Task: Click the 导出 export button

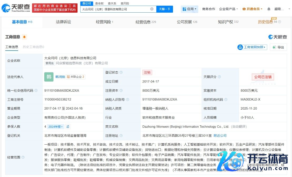Action: click(x=278, y=47)
